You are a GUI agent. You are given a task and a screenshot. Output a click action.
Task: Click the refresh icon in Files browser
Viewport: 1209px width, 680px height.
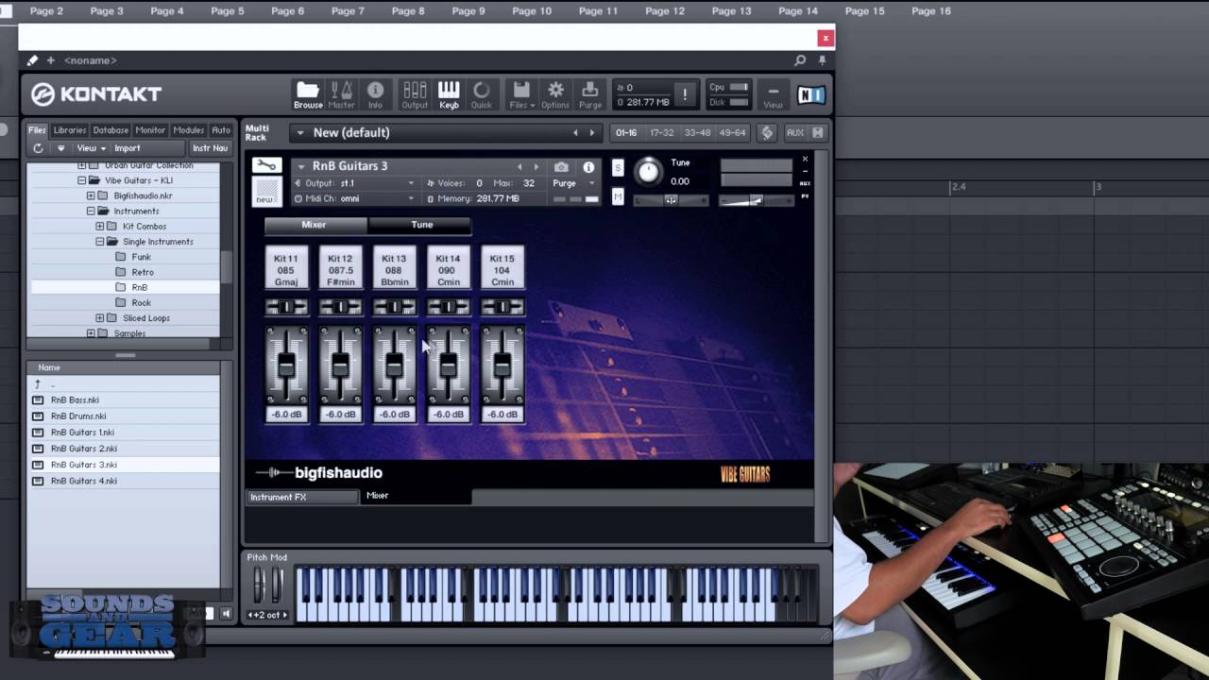coord(38,148)
